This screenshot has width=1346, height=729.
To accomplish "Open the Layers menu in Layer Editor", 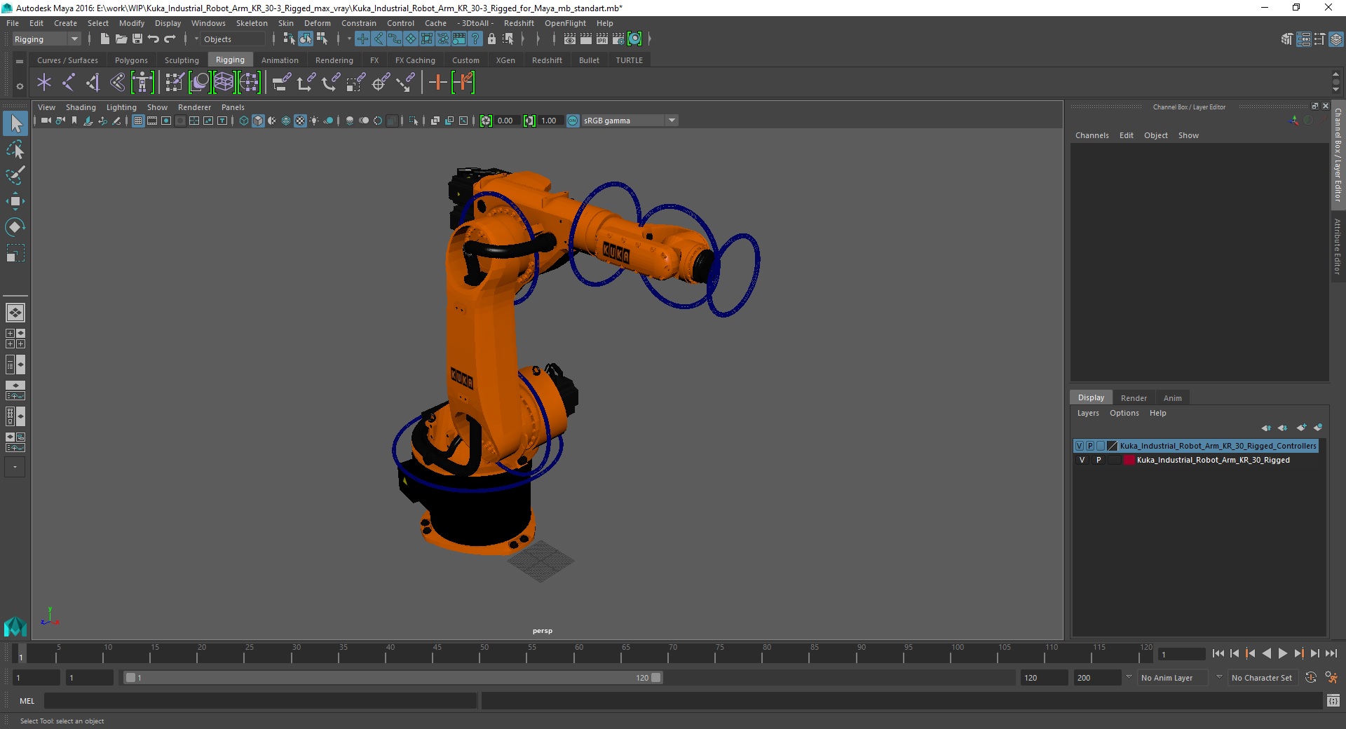I will pyautogui.click(x=1088, y=414).
